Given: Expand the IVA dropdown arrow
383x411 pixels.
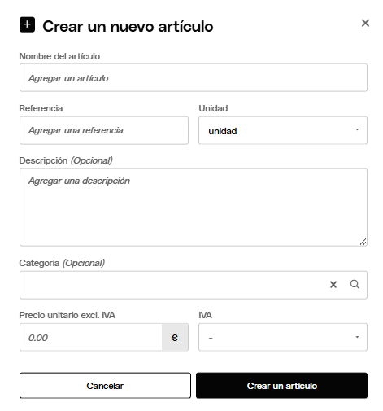Looking at the screenshot, I should (357, 337).
